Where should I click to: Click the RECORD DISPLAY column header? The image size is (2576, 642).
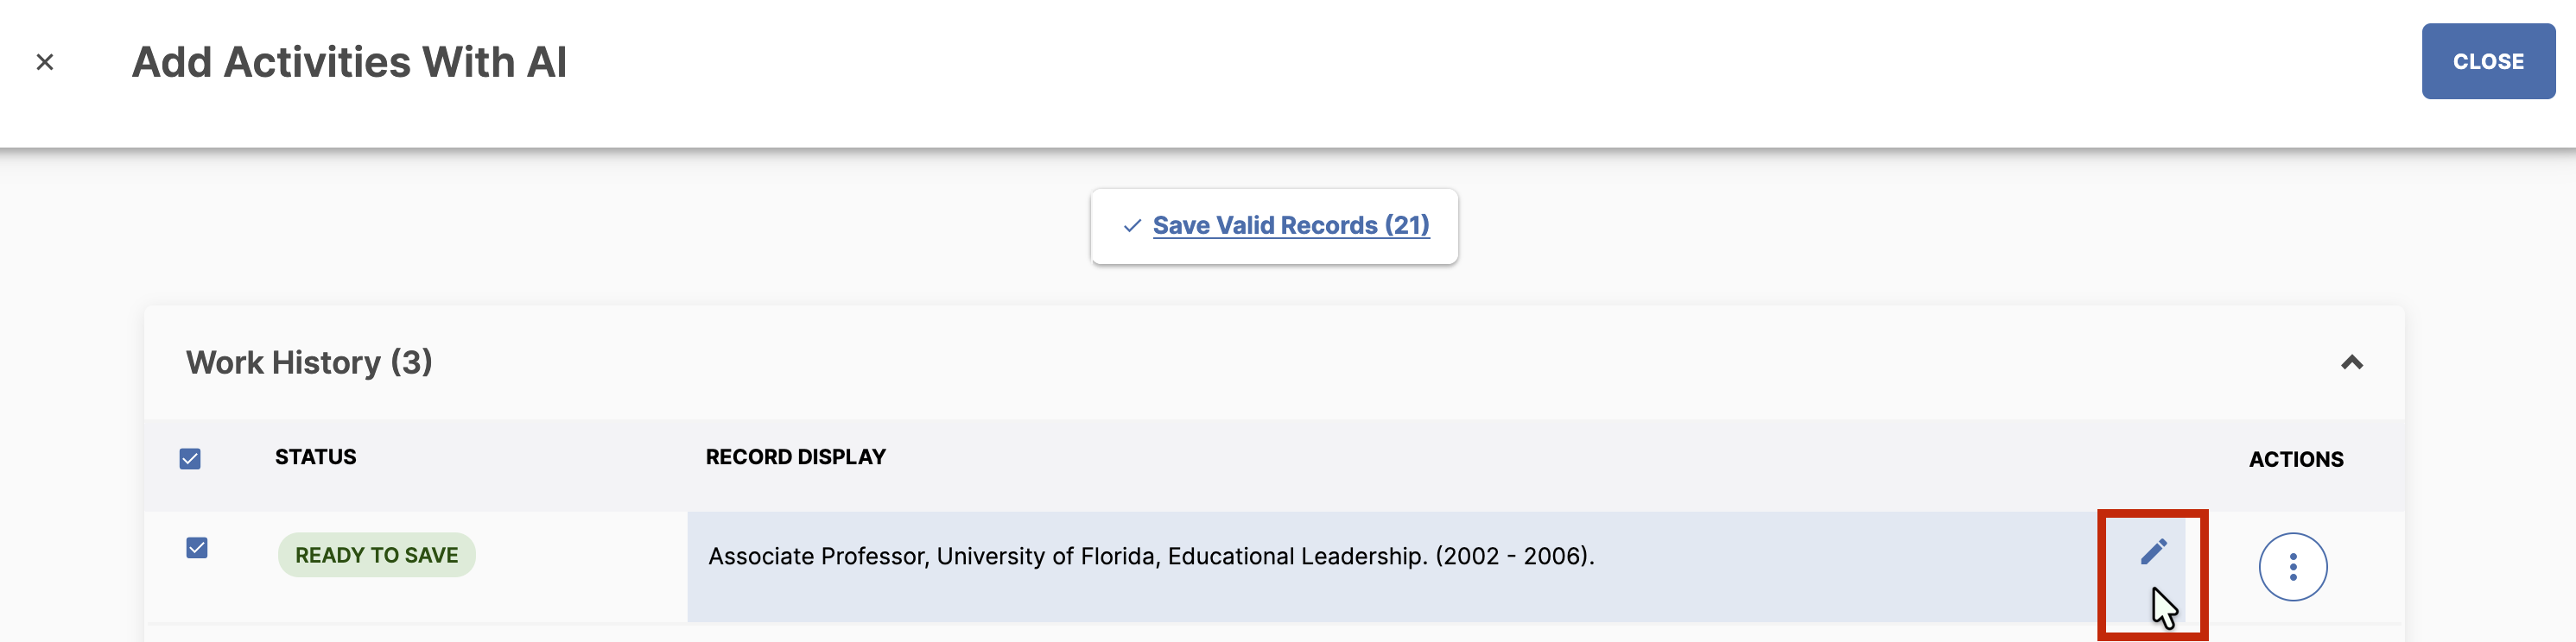pos(795,456)
